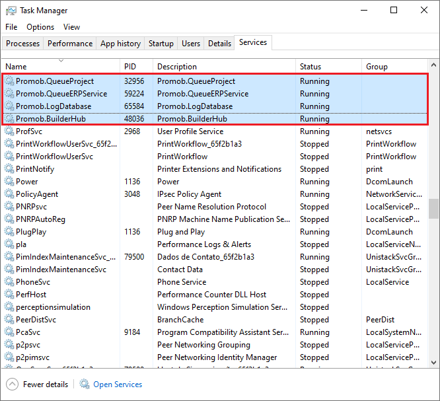440x401 pixels.
Task: Click the PeerDistSvc service gear icon
Action: tap(9, 319)
